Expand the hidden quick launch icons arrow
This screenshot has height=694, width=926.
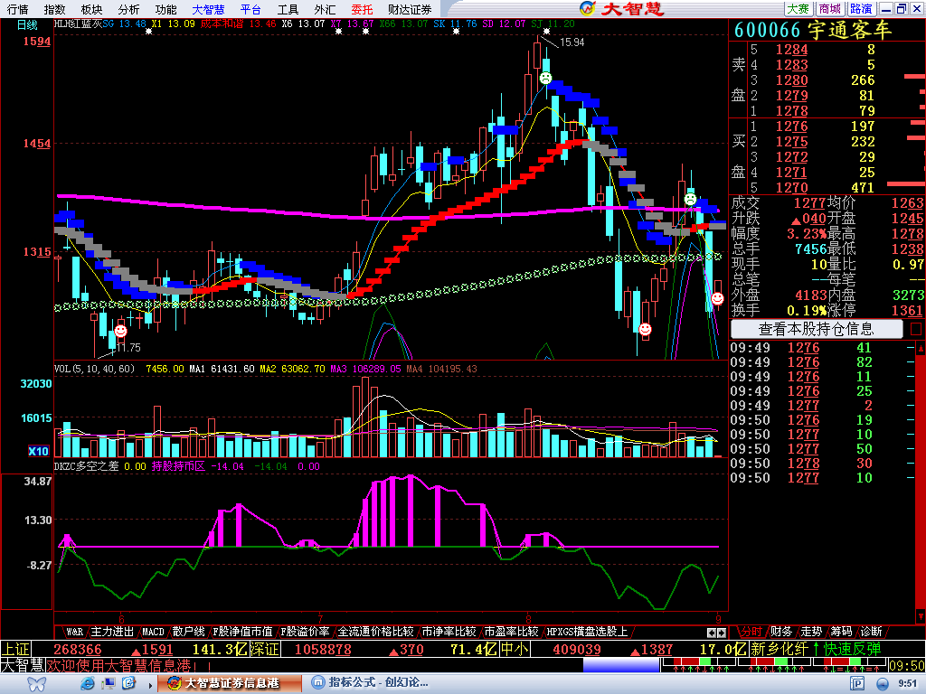click(151, 685)
